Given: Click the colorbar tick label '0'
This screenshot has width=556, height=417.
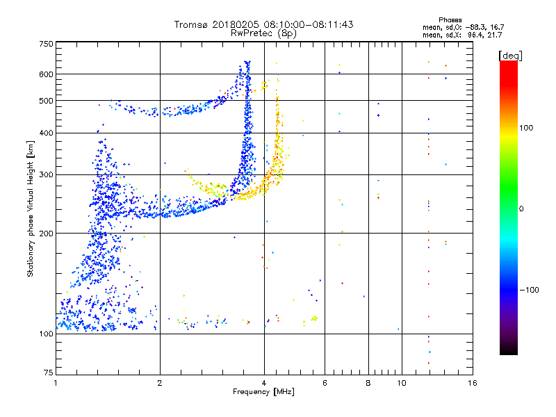Looking at the screenshot, I should pyautogui.click(x=521, y=209).
